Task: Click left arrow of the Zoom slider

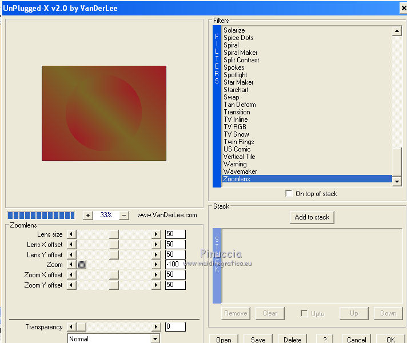Action: click(x=71, y=265)
